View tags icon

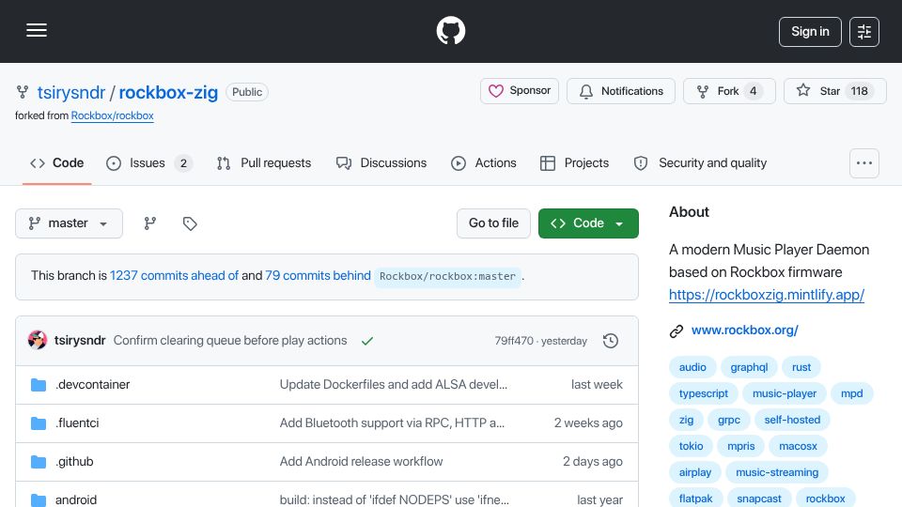point(190,223)
